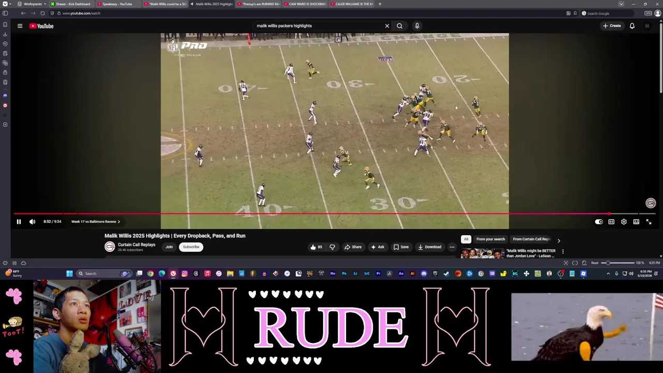The height and width of the screenshot is (373, 663).
Task: Save the video to a playlist
Action: [401, 247]
